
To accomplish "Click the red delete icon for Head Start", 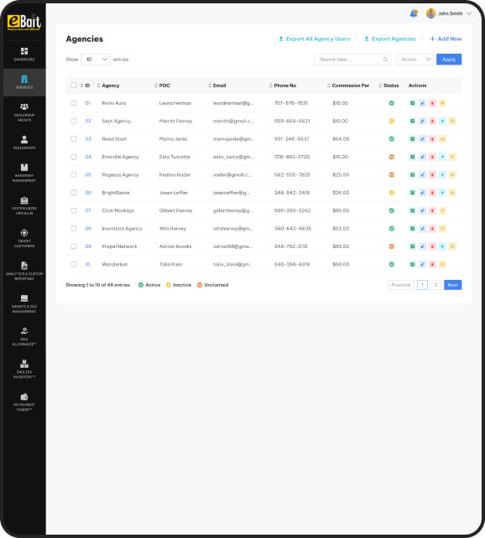I will [x=432, y=138].
